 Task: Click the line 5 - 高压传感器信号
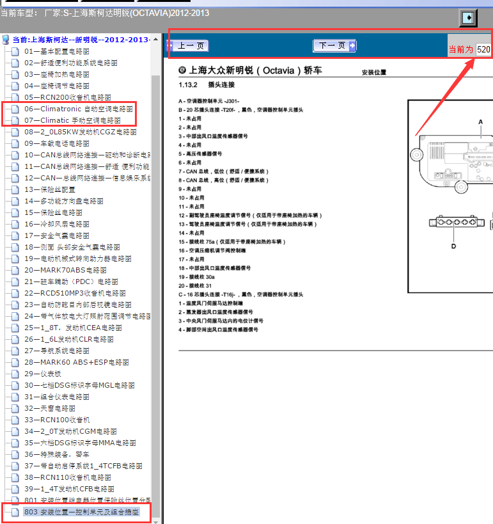click(x=200, y=154)
